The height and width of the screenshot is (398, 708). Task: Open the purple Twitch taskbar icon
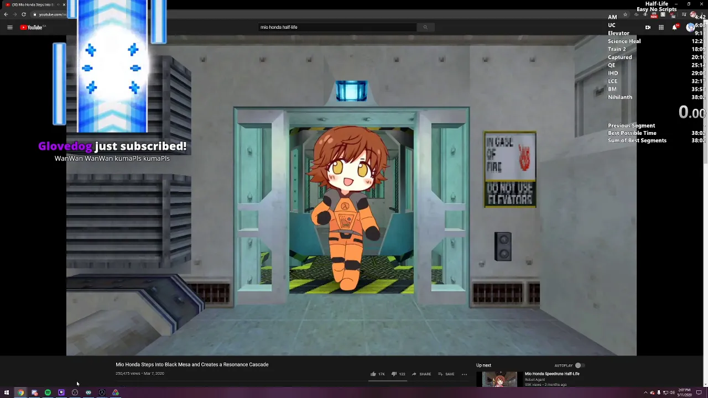tap(61, 392)
